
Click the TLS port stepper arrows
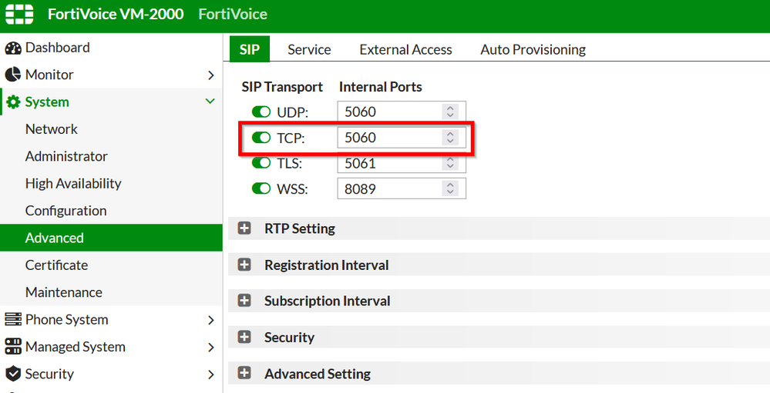click(x=451, y=163)
